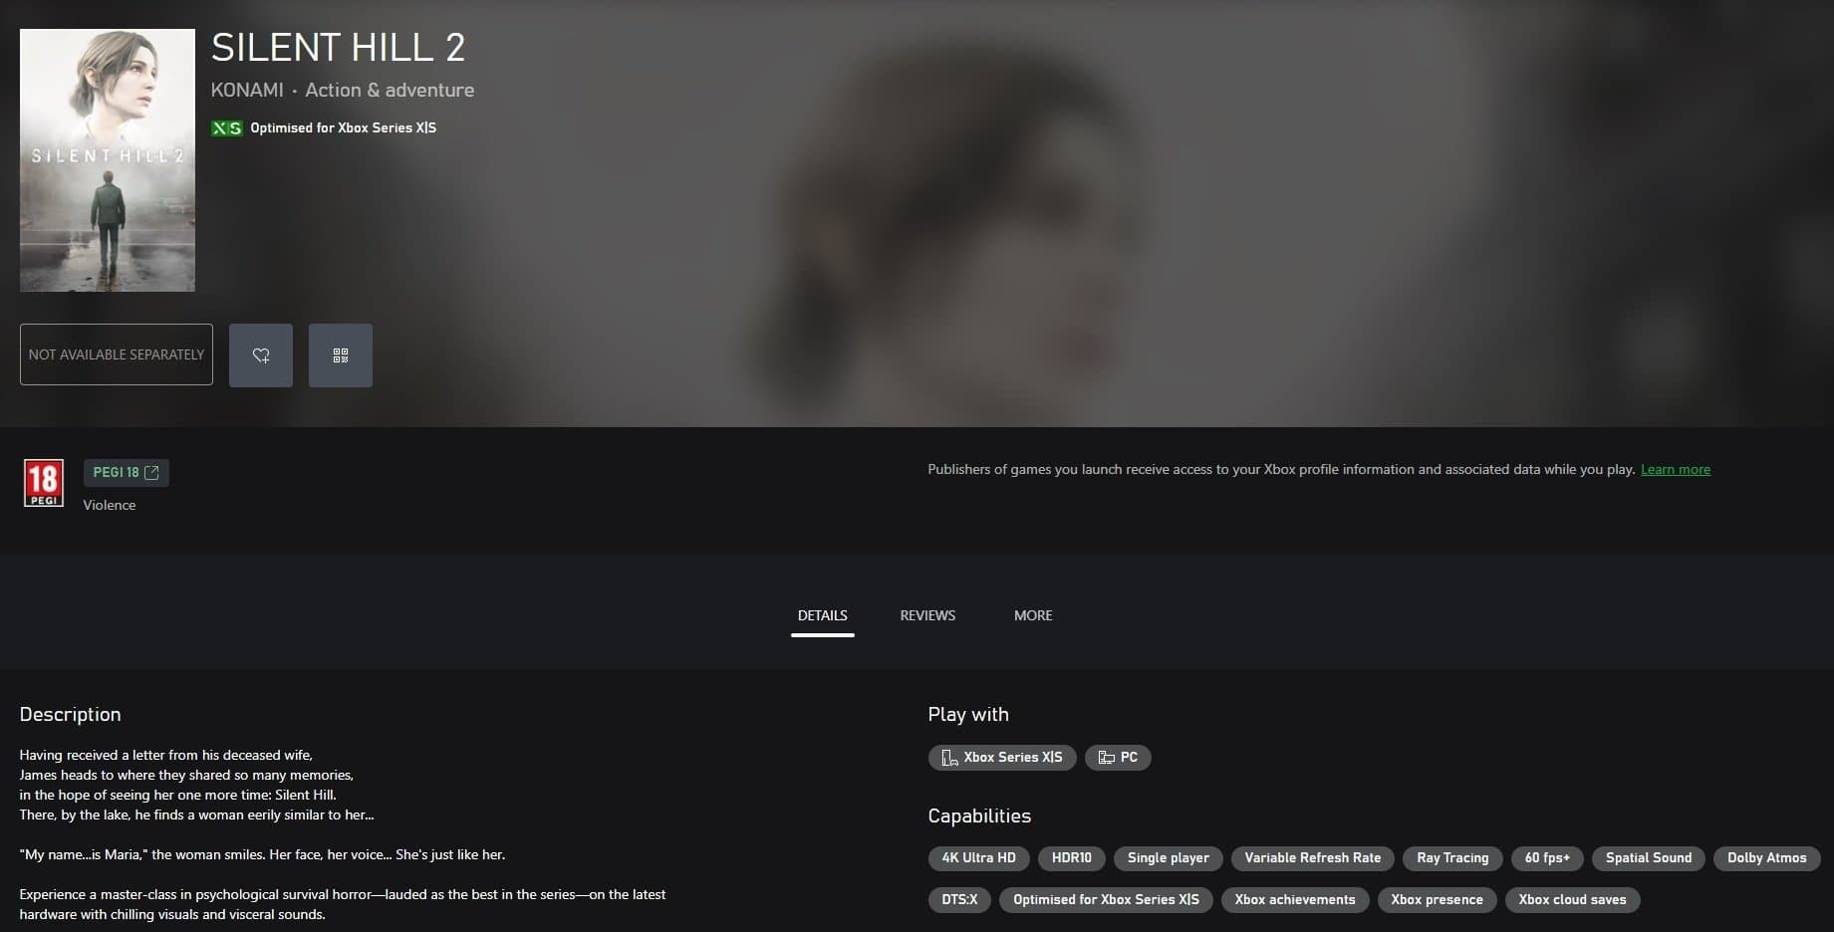Click the Optimised for Xbox Series X|S tag

tap(1106, 900)
